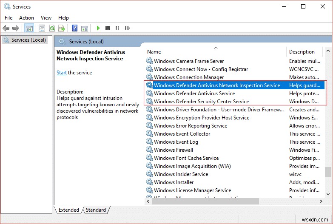
Task: Click gear icon of Windows Connection Manager
Action: (x=150, y=77)
